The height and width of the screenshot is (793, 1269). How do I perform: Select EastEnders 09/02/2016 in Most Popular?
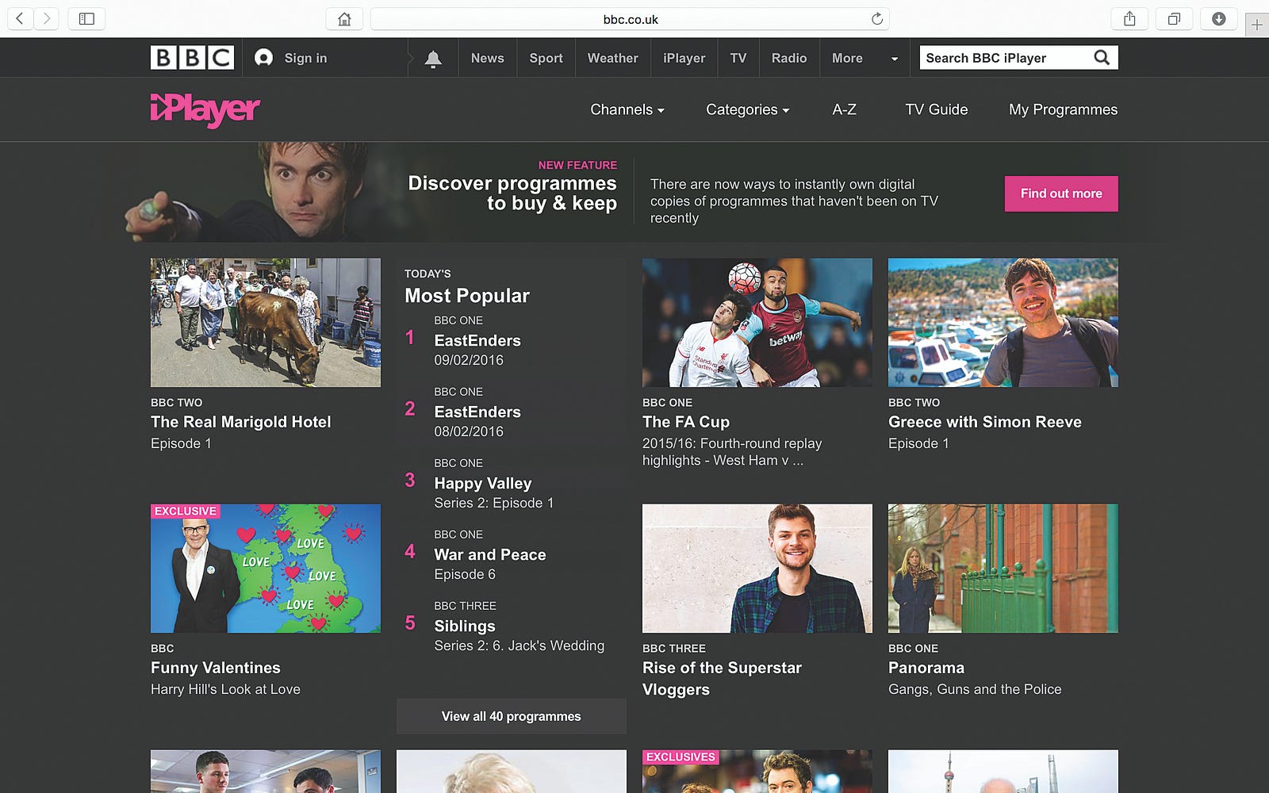click(x=477, y=341)
